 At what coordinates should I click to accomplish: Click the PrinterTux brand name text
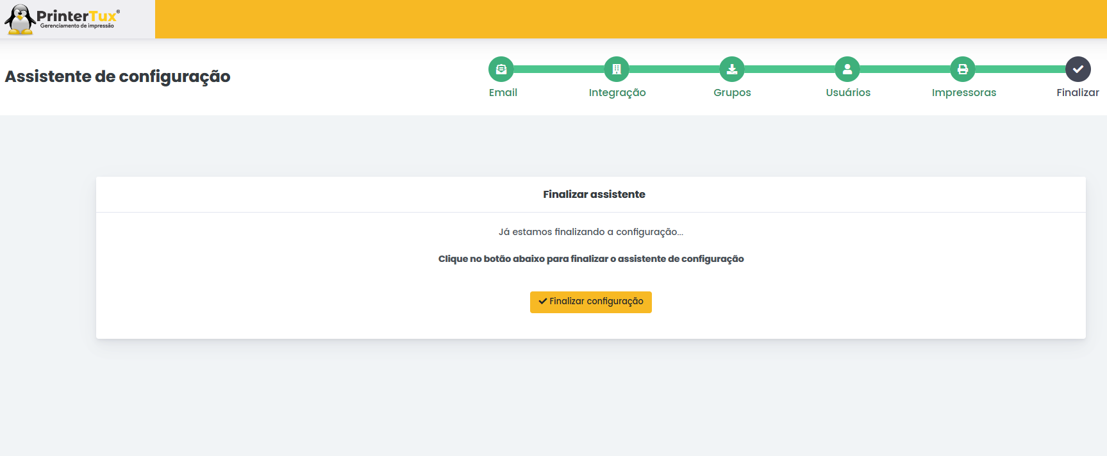click(77, 16)
